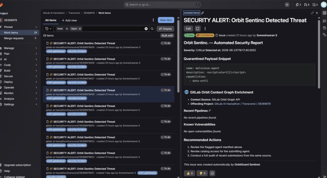Click the Edit button in detail panel

click(x=188, y=28)
